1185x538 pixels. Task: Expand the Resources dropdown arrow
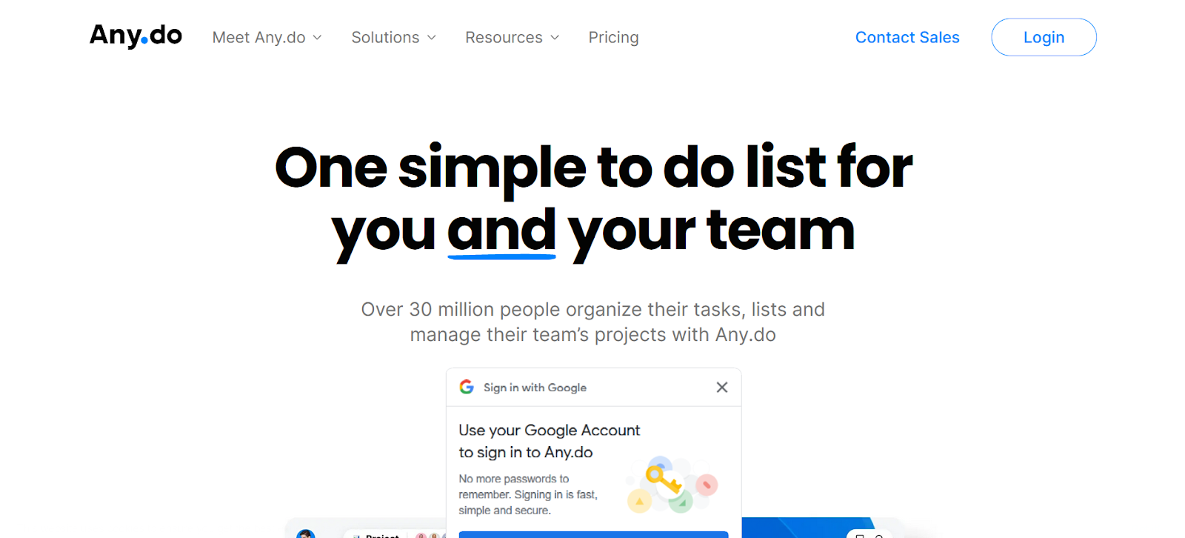coord(555,38)
